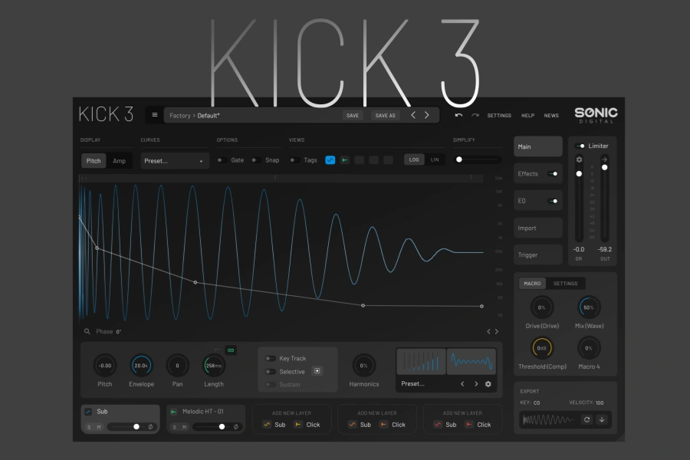Open the HELP link
Image resolution: width=690 pixels, height=460 pixels.
pos(527,115)
